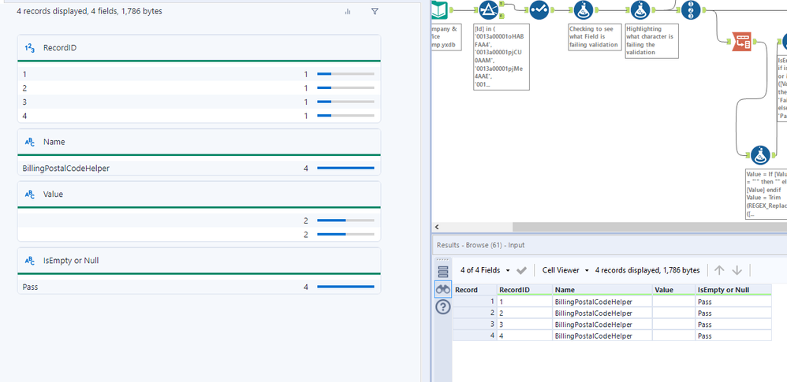This screenshot has height=382, width=787.
Task: Click the up arrow in Results toolbar
Action: (719, 270)
